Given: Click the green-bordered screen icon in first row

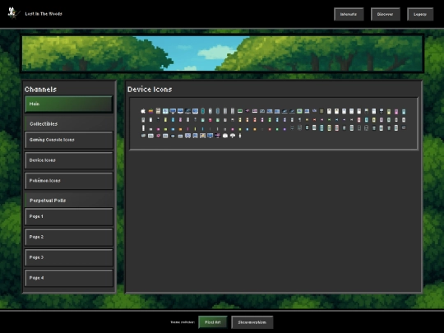Looking at the screenshot, I should click(299, 111).
